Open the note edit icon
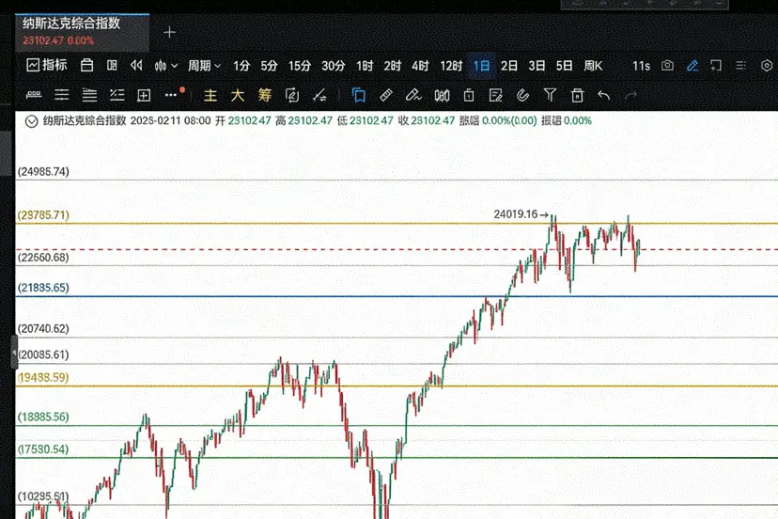Screen dimensions: 778x519 pos(496,95)
